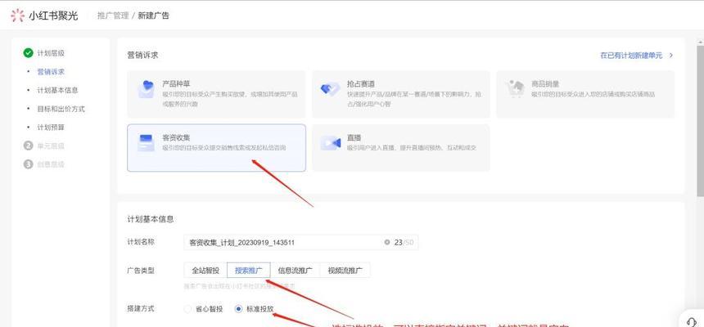Click the green check icon beside 计划层级

tap(29, 53)
